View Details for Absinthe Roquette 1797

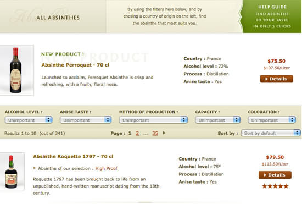(x=275, y=175)
